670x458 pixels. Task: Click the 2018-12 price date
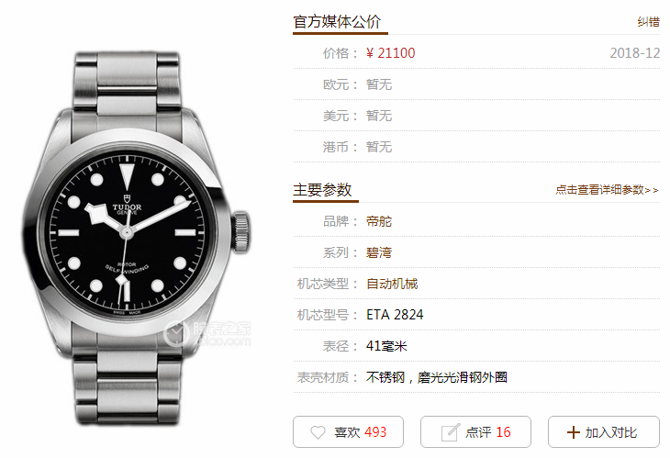coord(634,53)
